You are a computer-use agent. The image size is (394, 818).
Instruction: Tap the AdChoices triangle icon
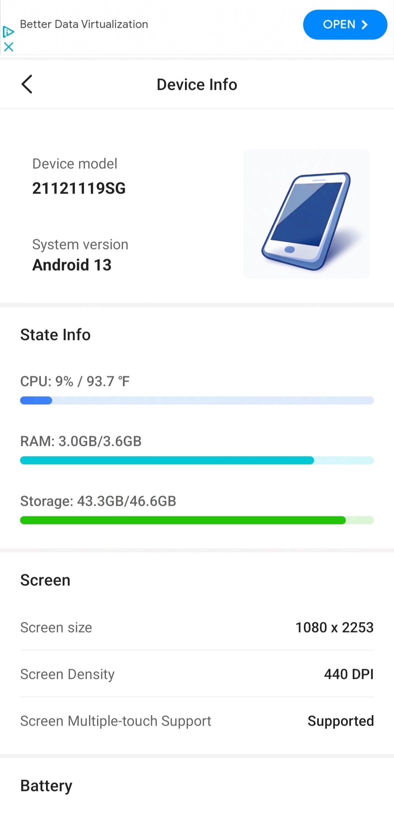point(8,32)
